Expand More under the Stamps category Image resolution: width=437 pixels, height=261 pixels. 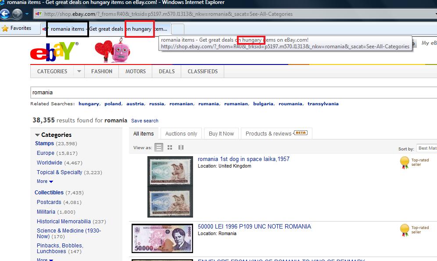[45, 182]
